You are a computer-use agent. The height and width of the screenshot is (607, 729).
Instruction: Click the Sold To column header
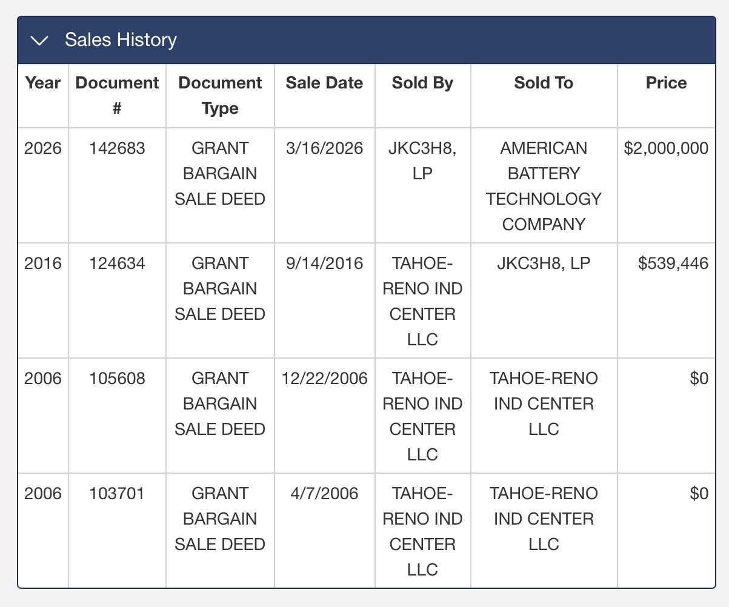click(544, 83)
